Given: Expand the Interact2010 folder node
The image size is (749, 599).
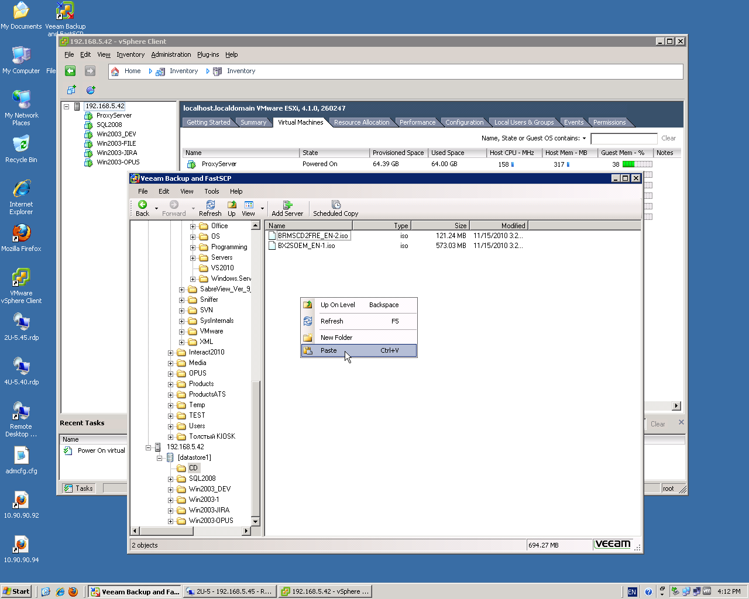Looking at the screenshot, I should click(171, 353).
